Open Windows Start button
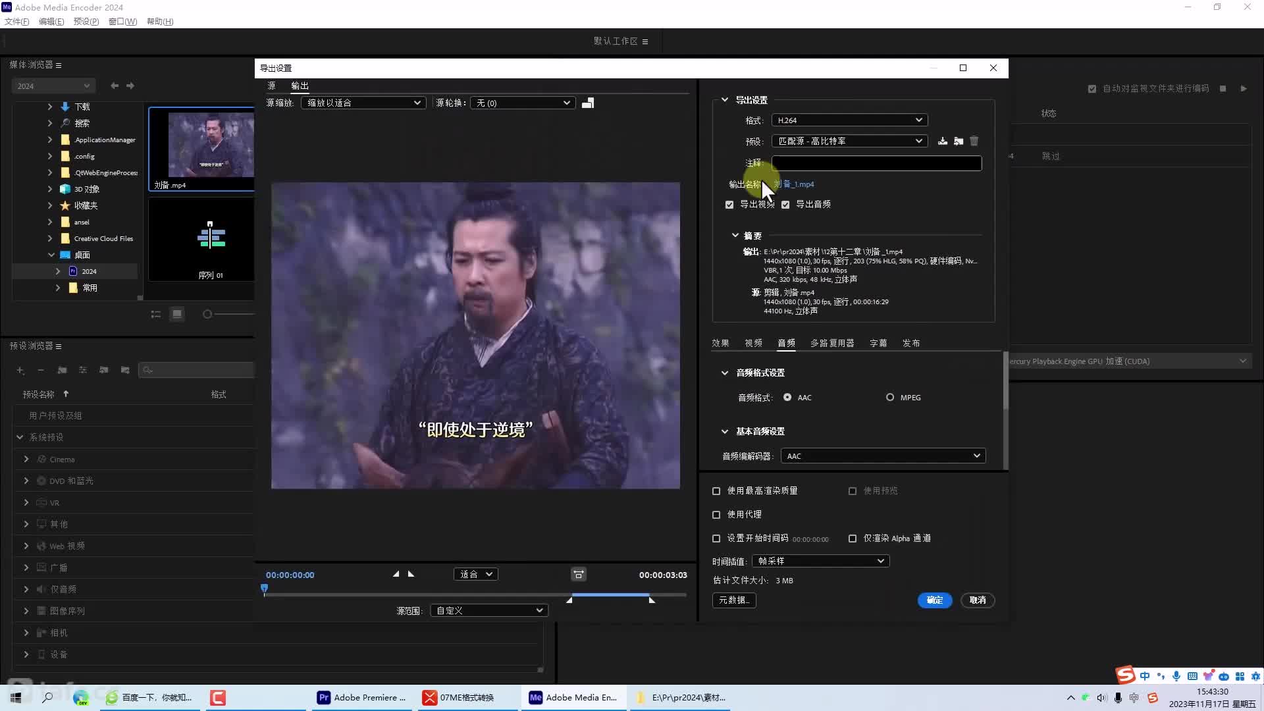Image resolution: width=1264 pixels, height=711 pixels. click(16, 697)
